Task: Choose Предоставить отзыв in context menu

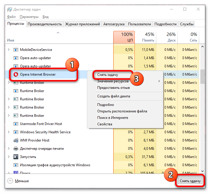Action: 113,88
